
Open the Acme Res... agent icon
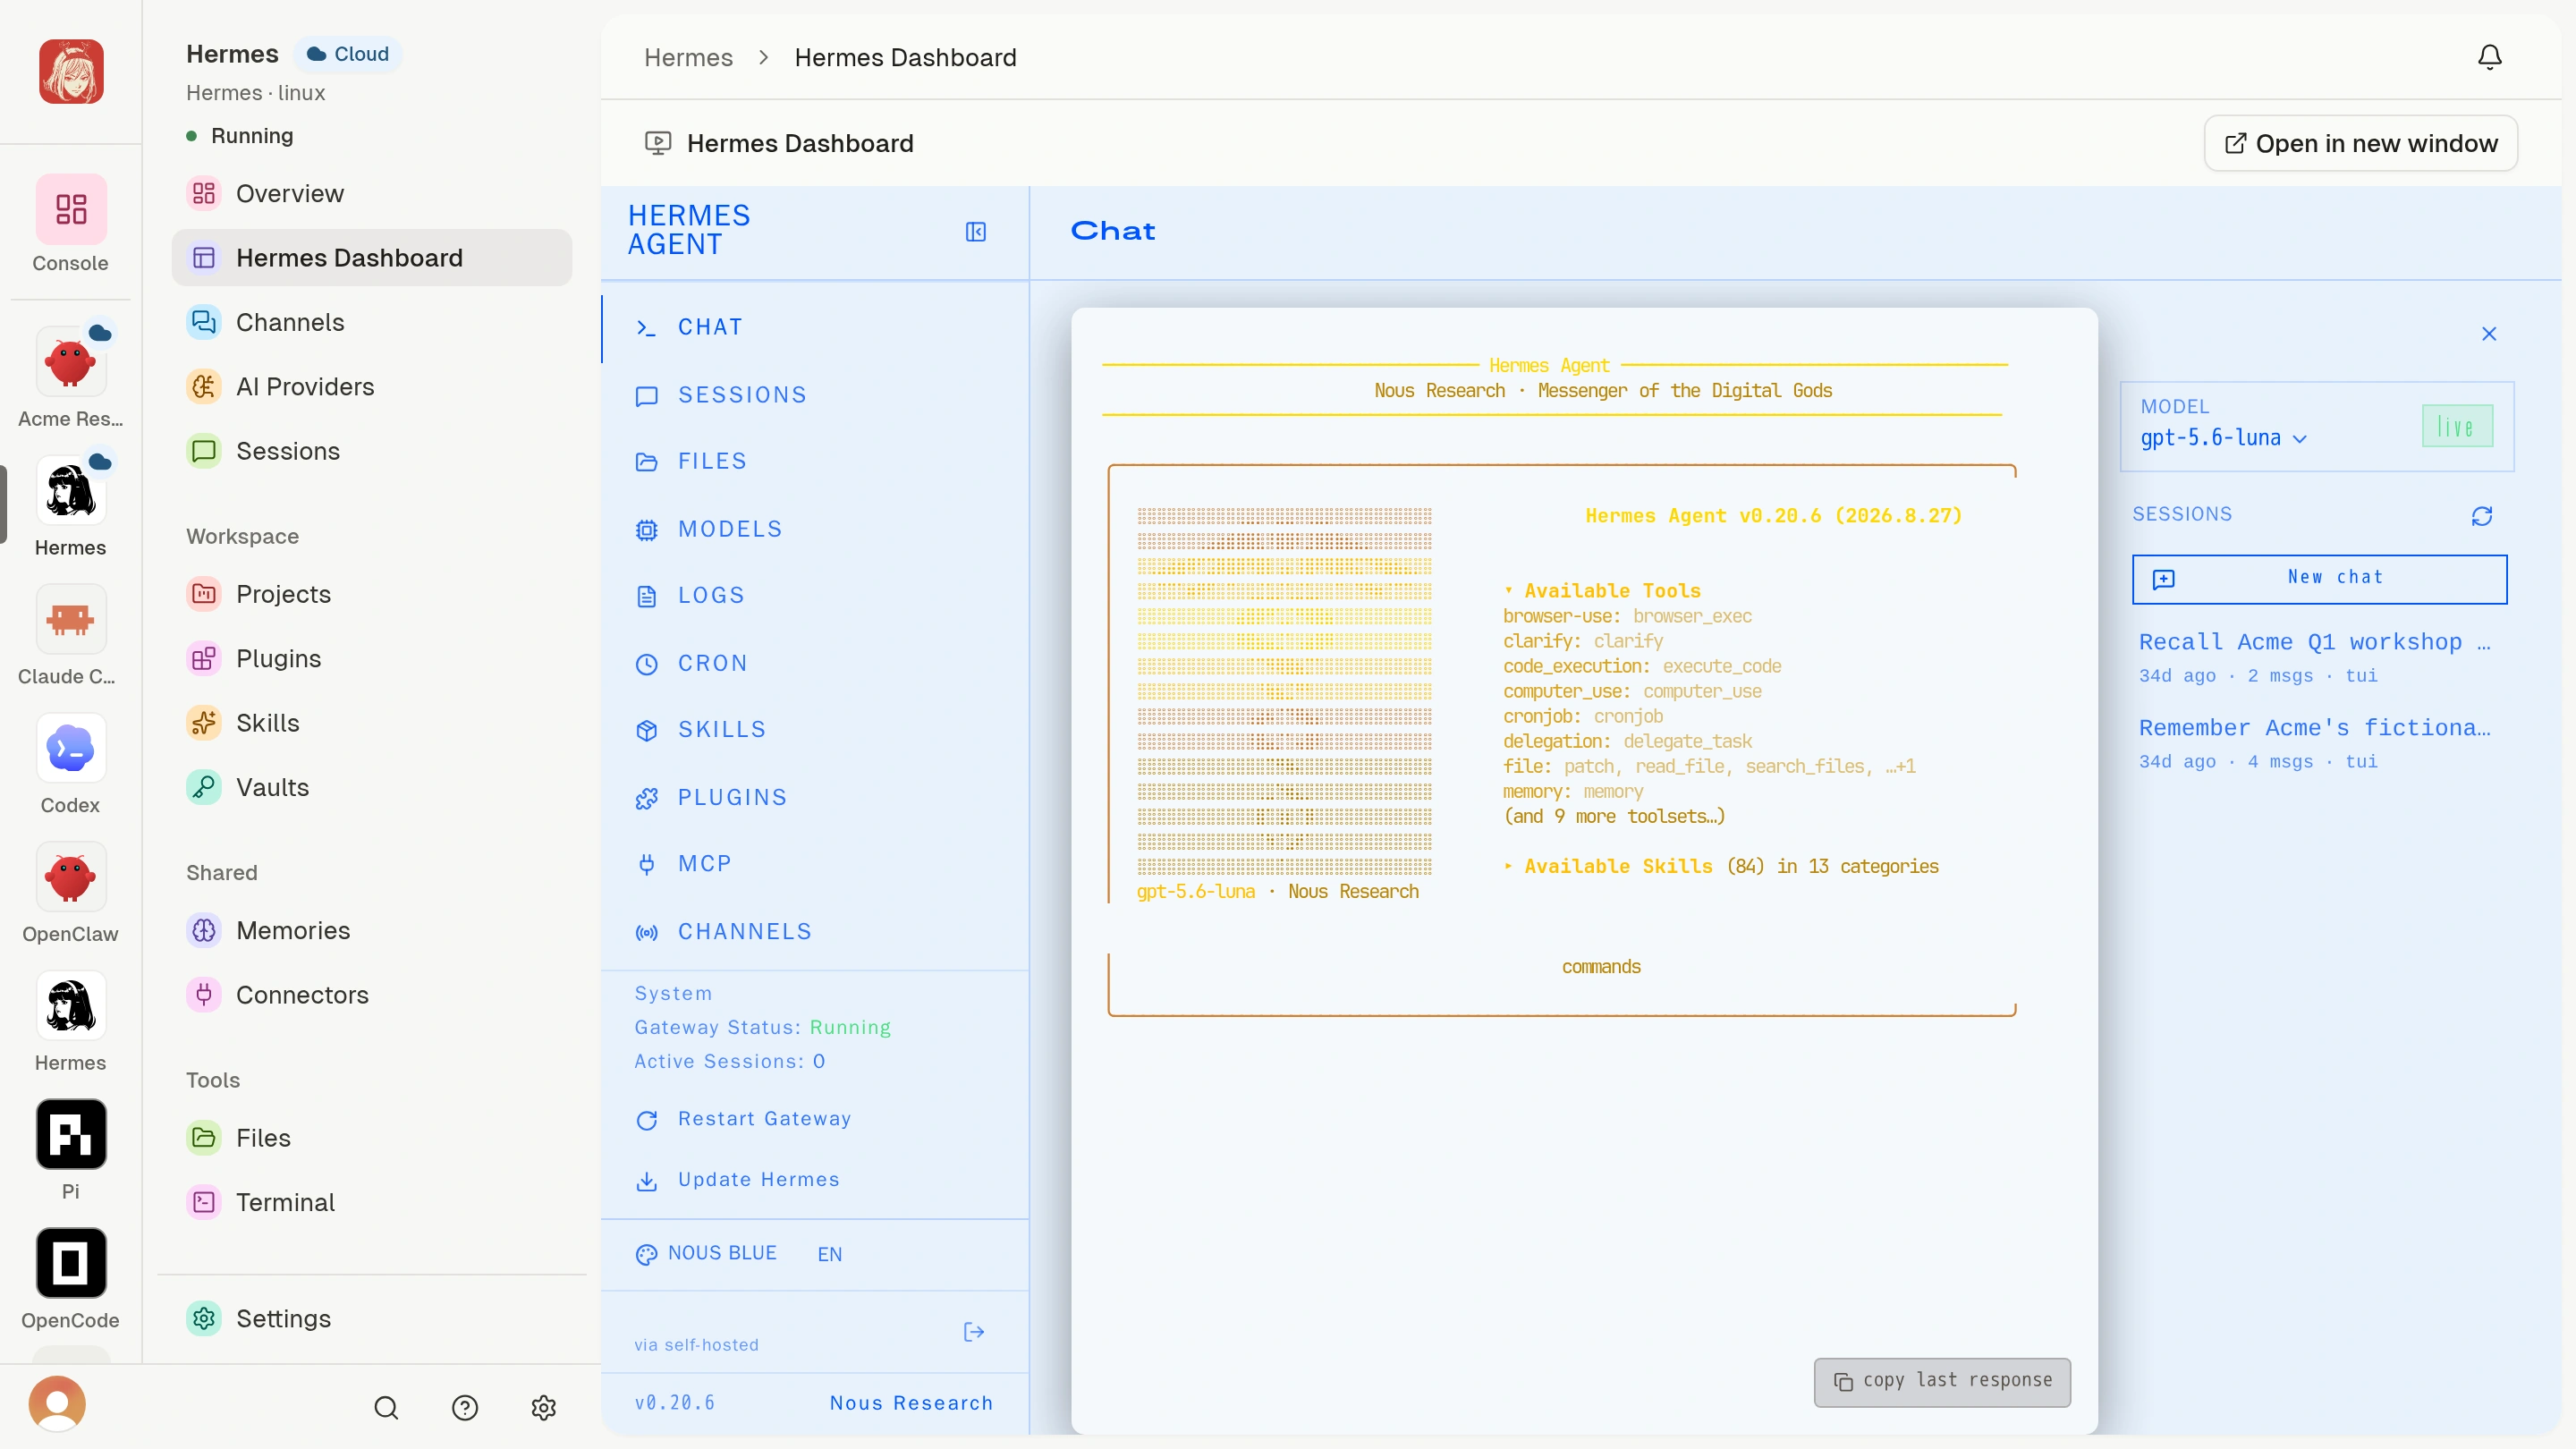(71, 363)
